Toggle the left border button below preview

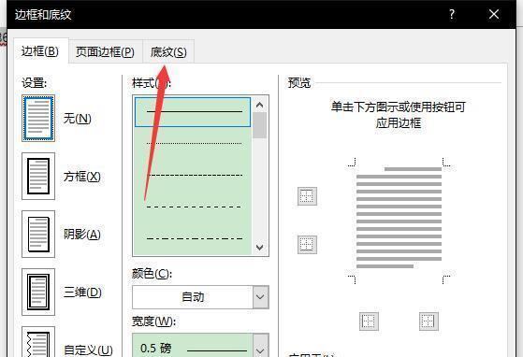[369, 321]
